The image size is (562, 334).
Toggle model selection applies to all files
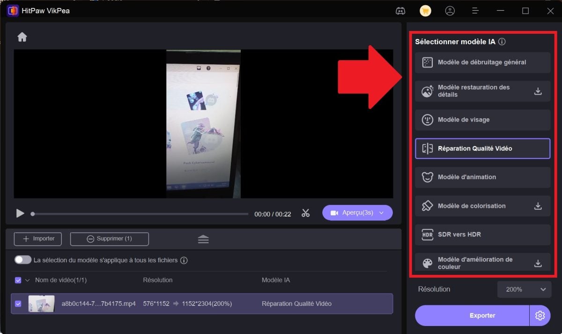[x=22, y=260]
